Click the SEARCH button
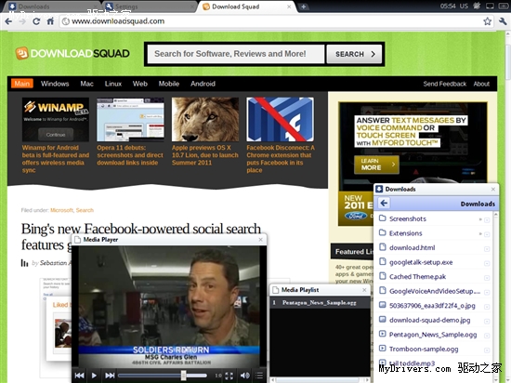 coord(354,54)
